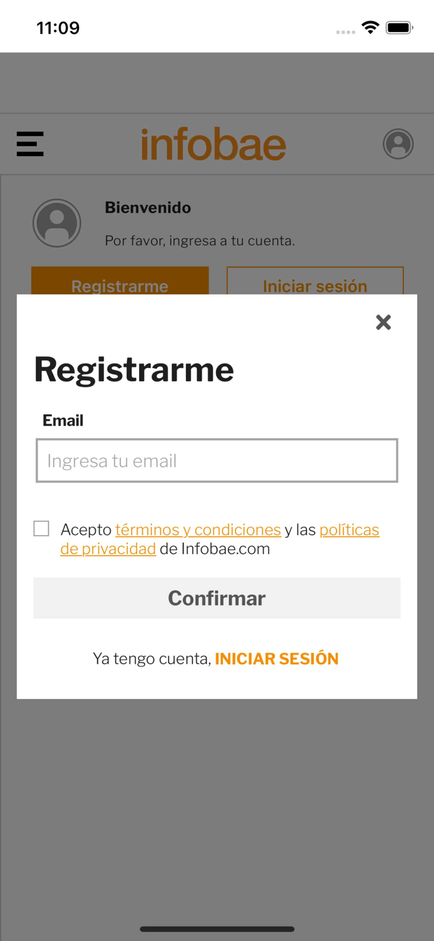Image resolution: width=434 pixels, height=941 pixels.
Task: Select the avatar image beside Bienvenido
Action: click(56, 223)
